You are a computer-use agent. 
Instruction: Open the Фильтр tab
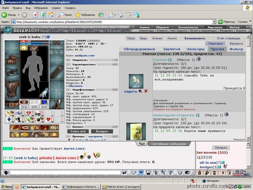pyautogui.click(x=236, y=49)
